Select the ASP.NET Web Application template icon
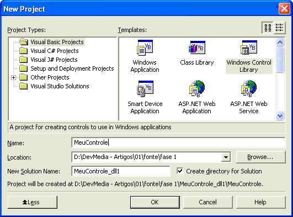Image resolution: width=293 pixels, height=217 pixels. tap(197, 88)
